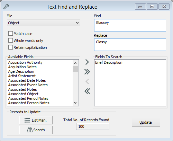The image size is (173, 141).
Task: Minimize the Text Find and Replace window
Action: (140, 7)
